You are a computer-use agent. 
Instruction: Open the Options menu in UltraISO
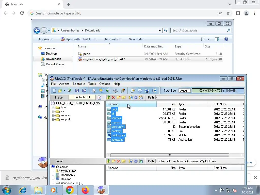104,84
